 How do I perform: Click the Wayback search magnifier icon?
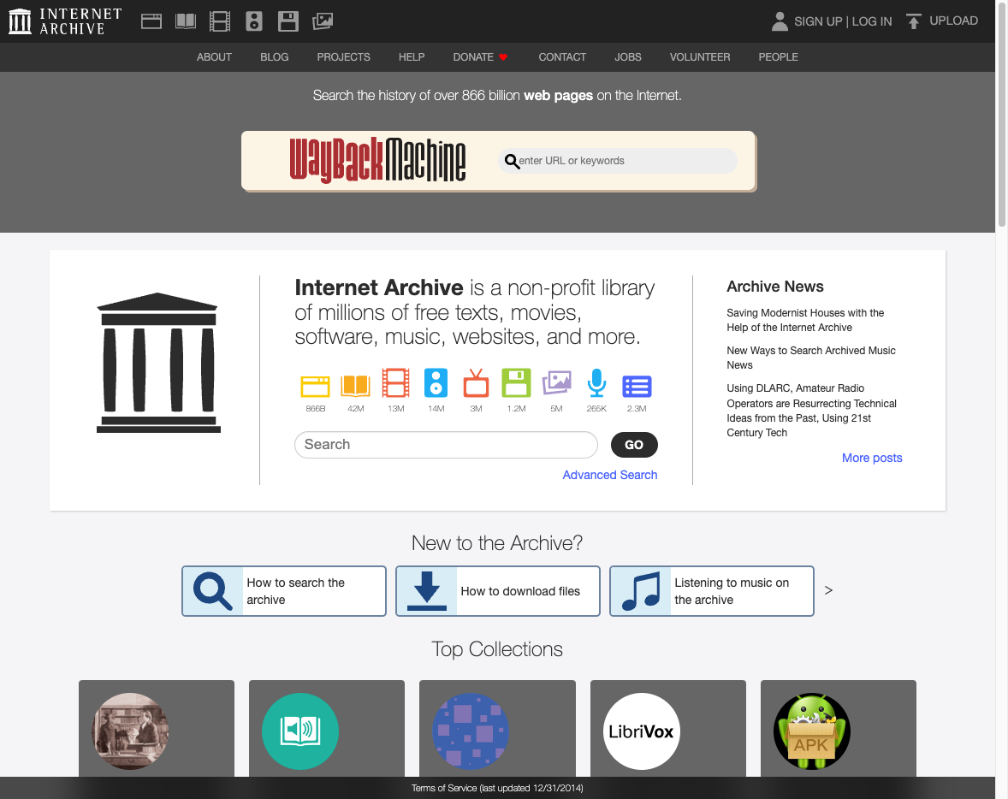512,161
